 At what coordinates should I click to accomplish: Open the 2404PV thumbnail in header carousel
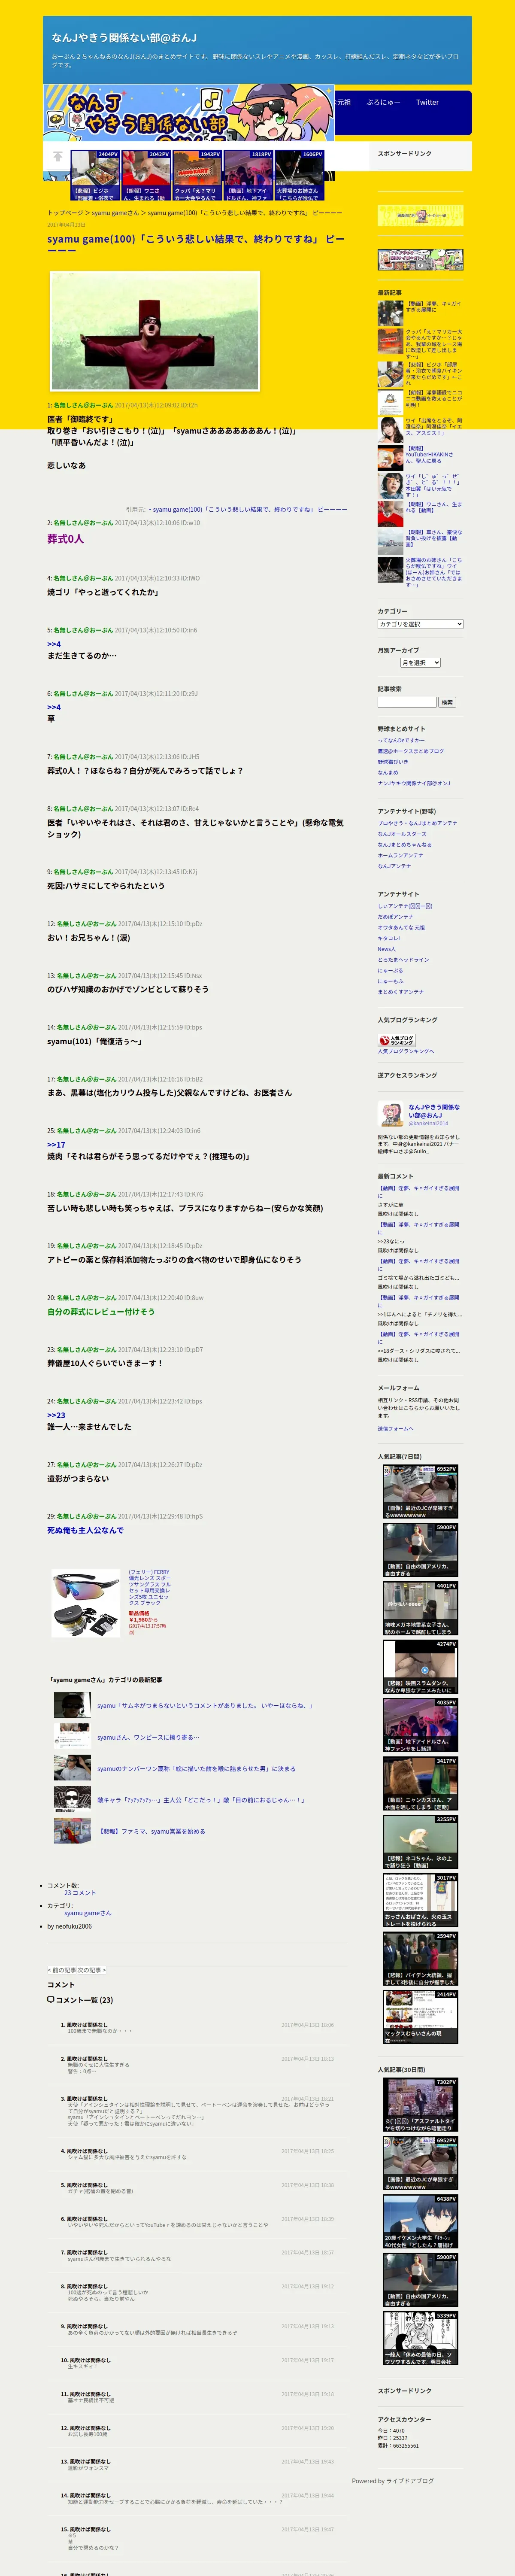(x=94, y=175)
